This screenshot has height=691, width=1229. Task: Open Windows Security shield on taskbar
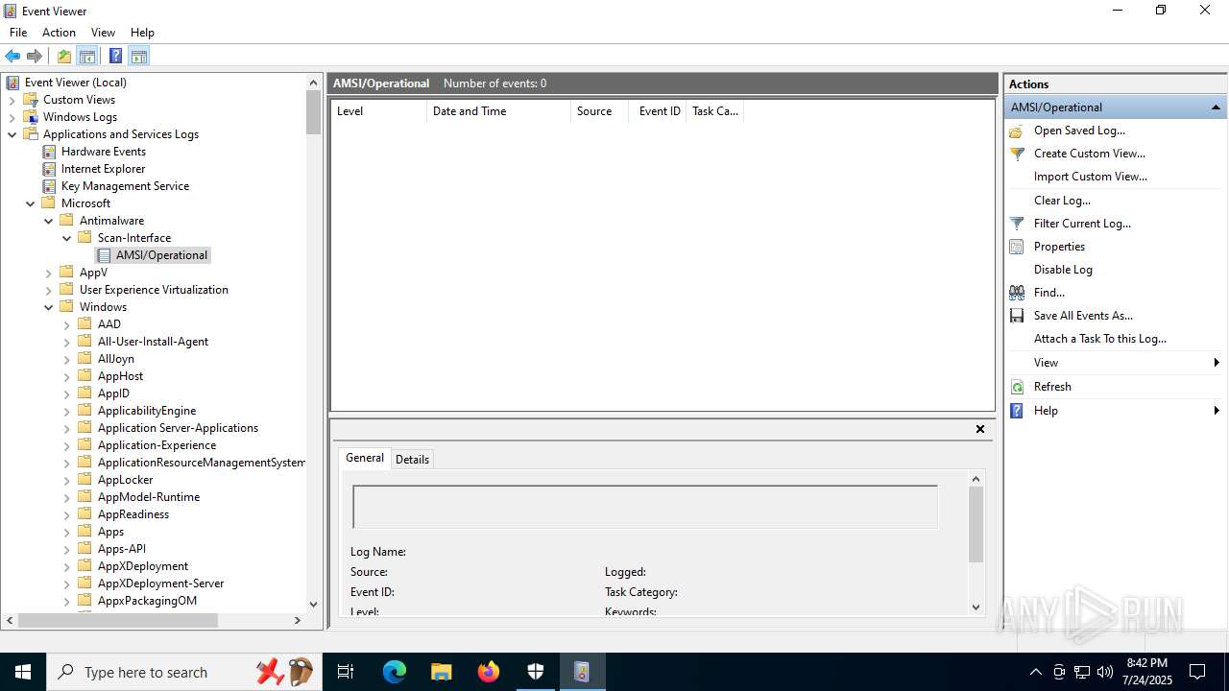tap(535, 672)
